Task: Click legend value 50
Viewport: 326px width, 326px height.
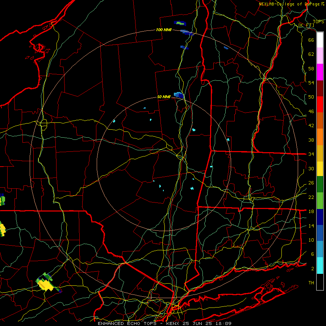Action: 311,97
